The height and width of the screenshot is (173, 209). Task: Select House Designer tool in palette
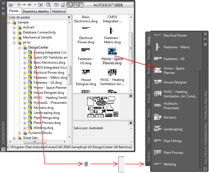click(171, 82)
